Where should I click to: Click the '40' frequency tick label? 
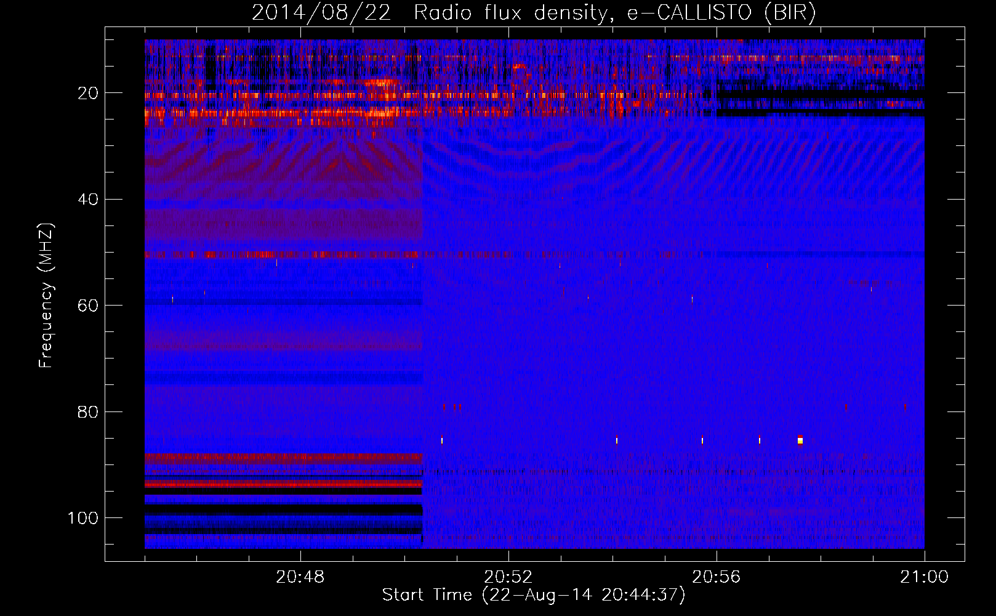88,199
